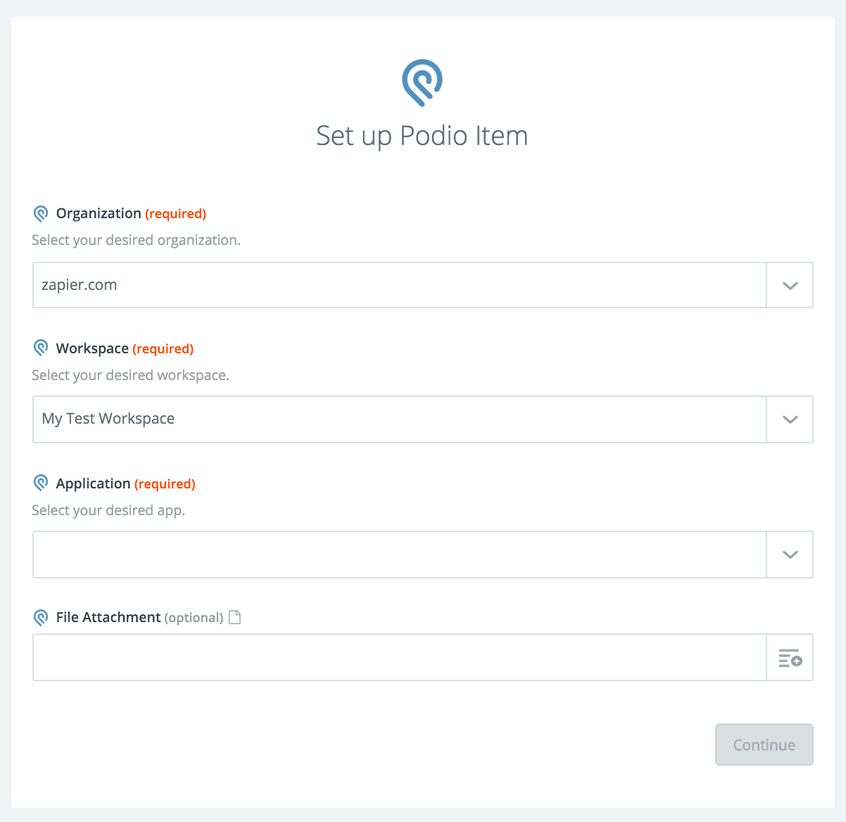This screenshot has height=822, width=846.
Task: Click the File Attachment label text
Action: 108,617
